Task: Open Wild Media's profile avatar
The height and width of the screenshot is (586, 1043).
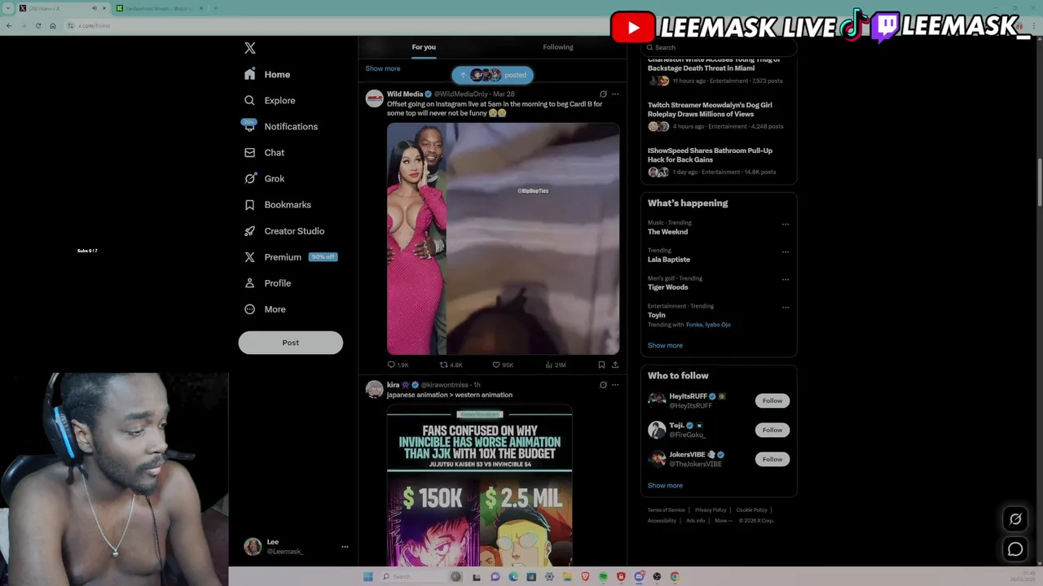Action: (374, 98)
